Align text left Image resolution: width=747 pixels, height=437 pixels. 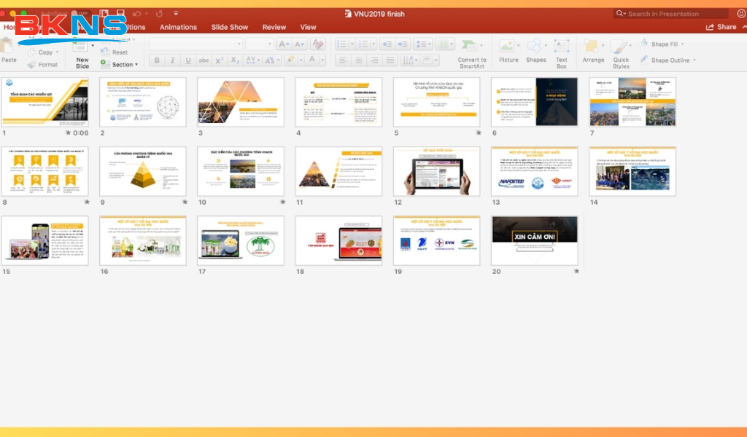[x=343, y=60]
